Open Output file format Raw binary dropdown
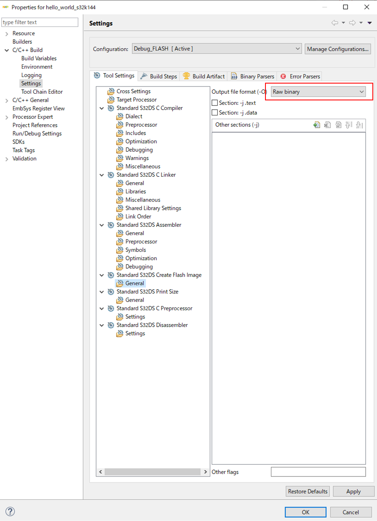The height and width of the screenshot is (521, 377). [318, 92]
